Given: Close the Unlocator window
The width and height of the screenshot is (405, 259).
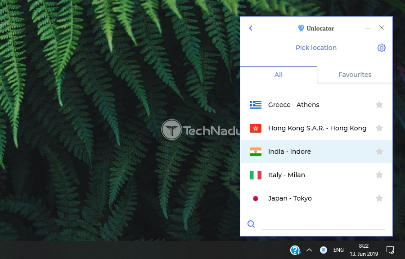Looking at the screenshot, I should (382, 28).
